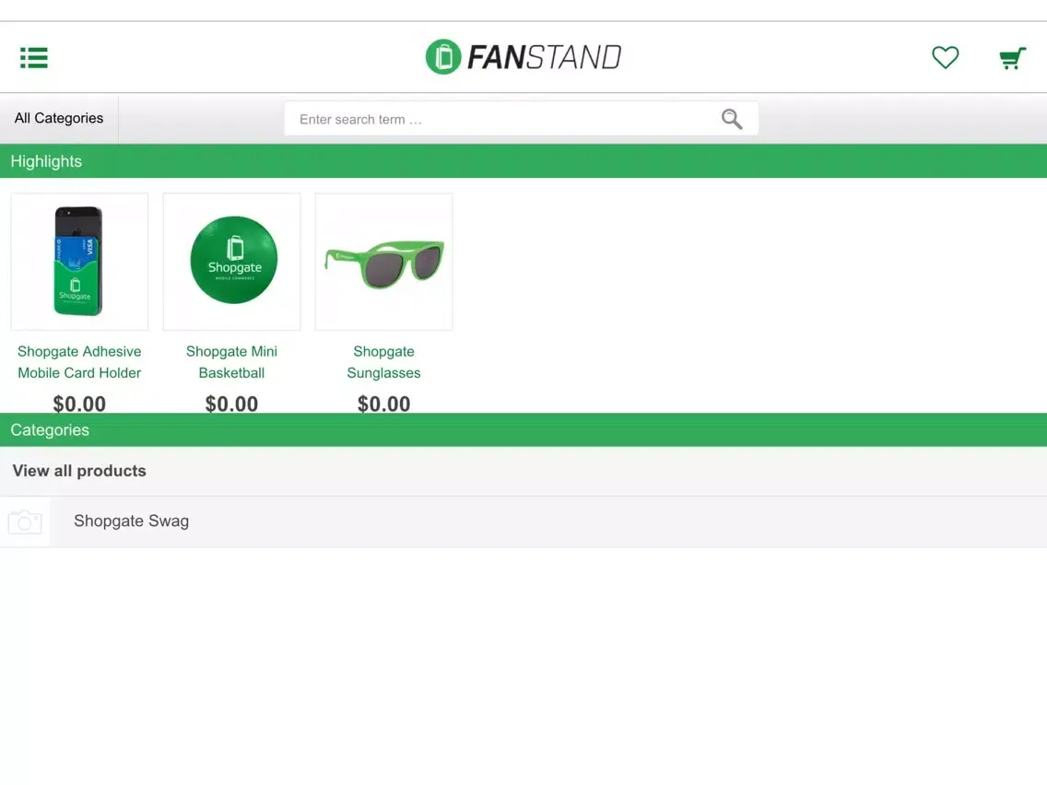The image size is (1047, 785).
Task: Click the Fanstand logo
Action: [x=523, y=57]
